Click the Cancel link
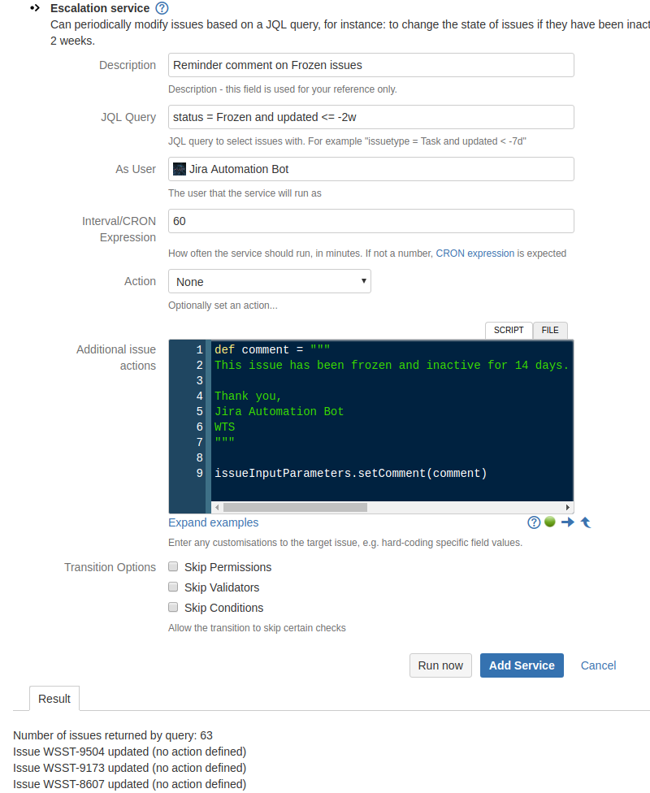 (x=598, y=665)
